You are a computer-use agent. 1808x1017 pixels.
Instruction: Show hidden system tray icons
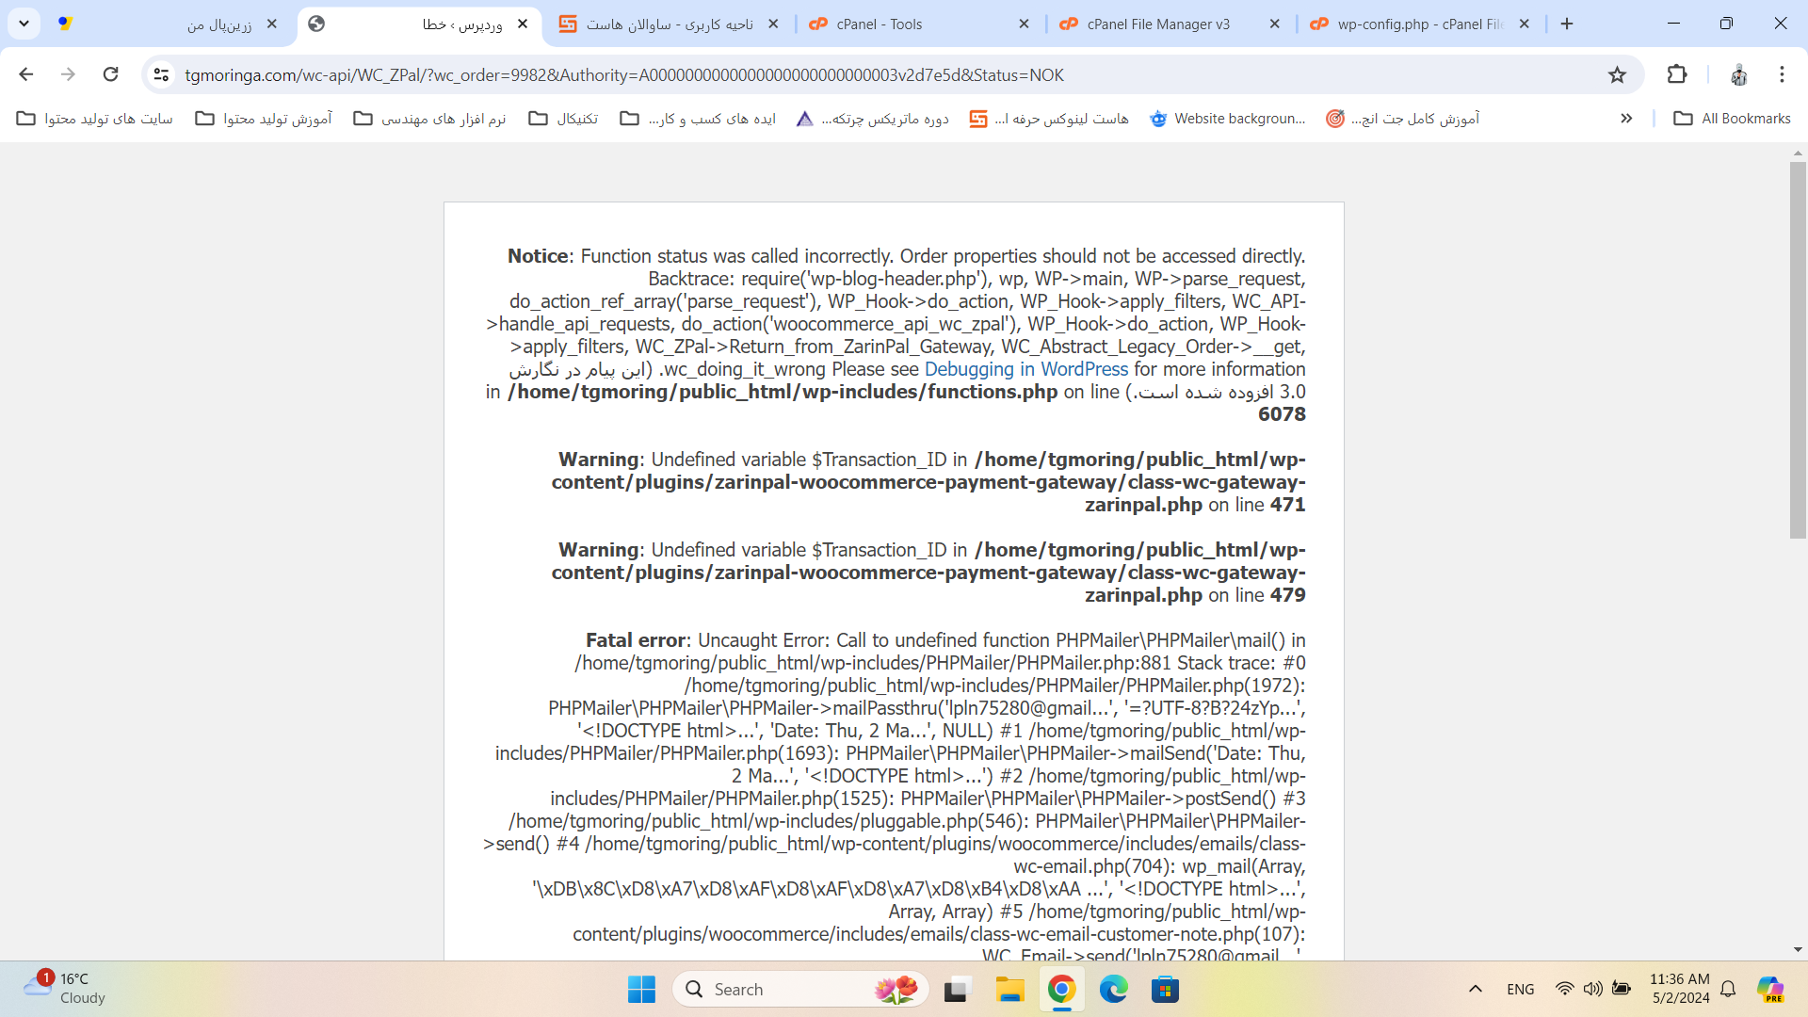pyautogui.click(x=1476, y=989)
